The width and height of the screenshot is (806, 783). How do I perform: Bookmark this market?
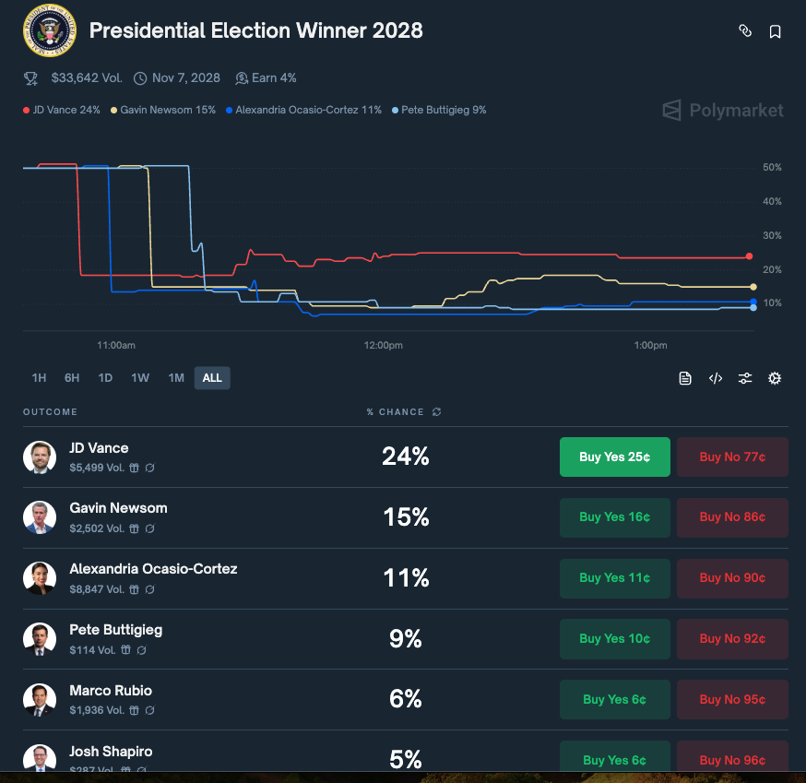[775, 30]
